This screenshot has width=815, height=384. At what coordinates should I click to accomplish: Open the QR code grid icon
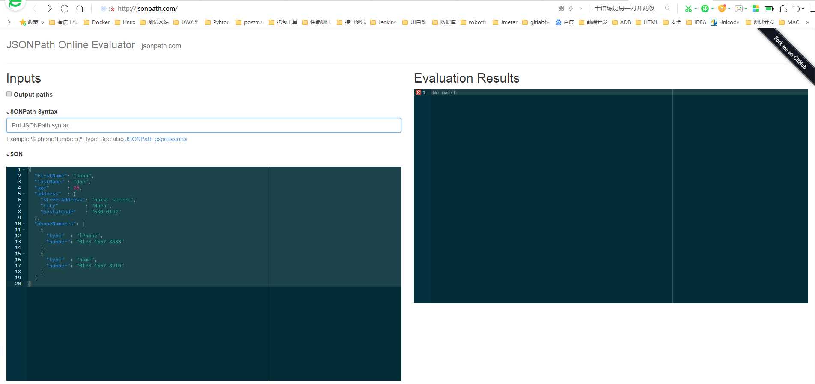(561, 8)
